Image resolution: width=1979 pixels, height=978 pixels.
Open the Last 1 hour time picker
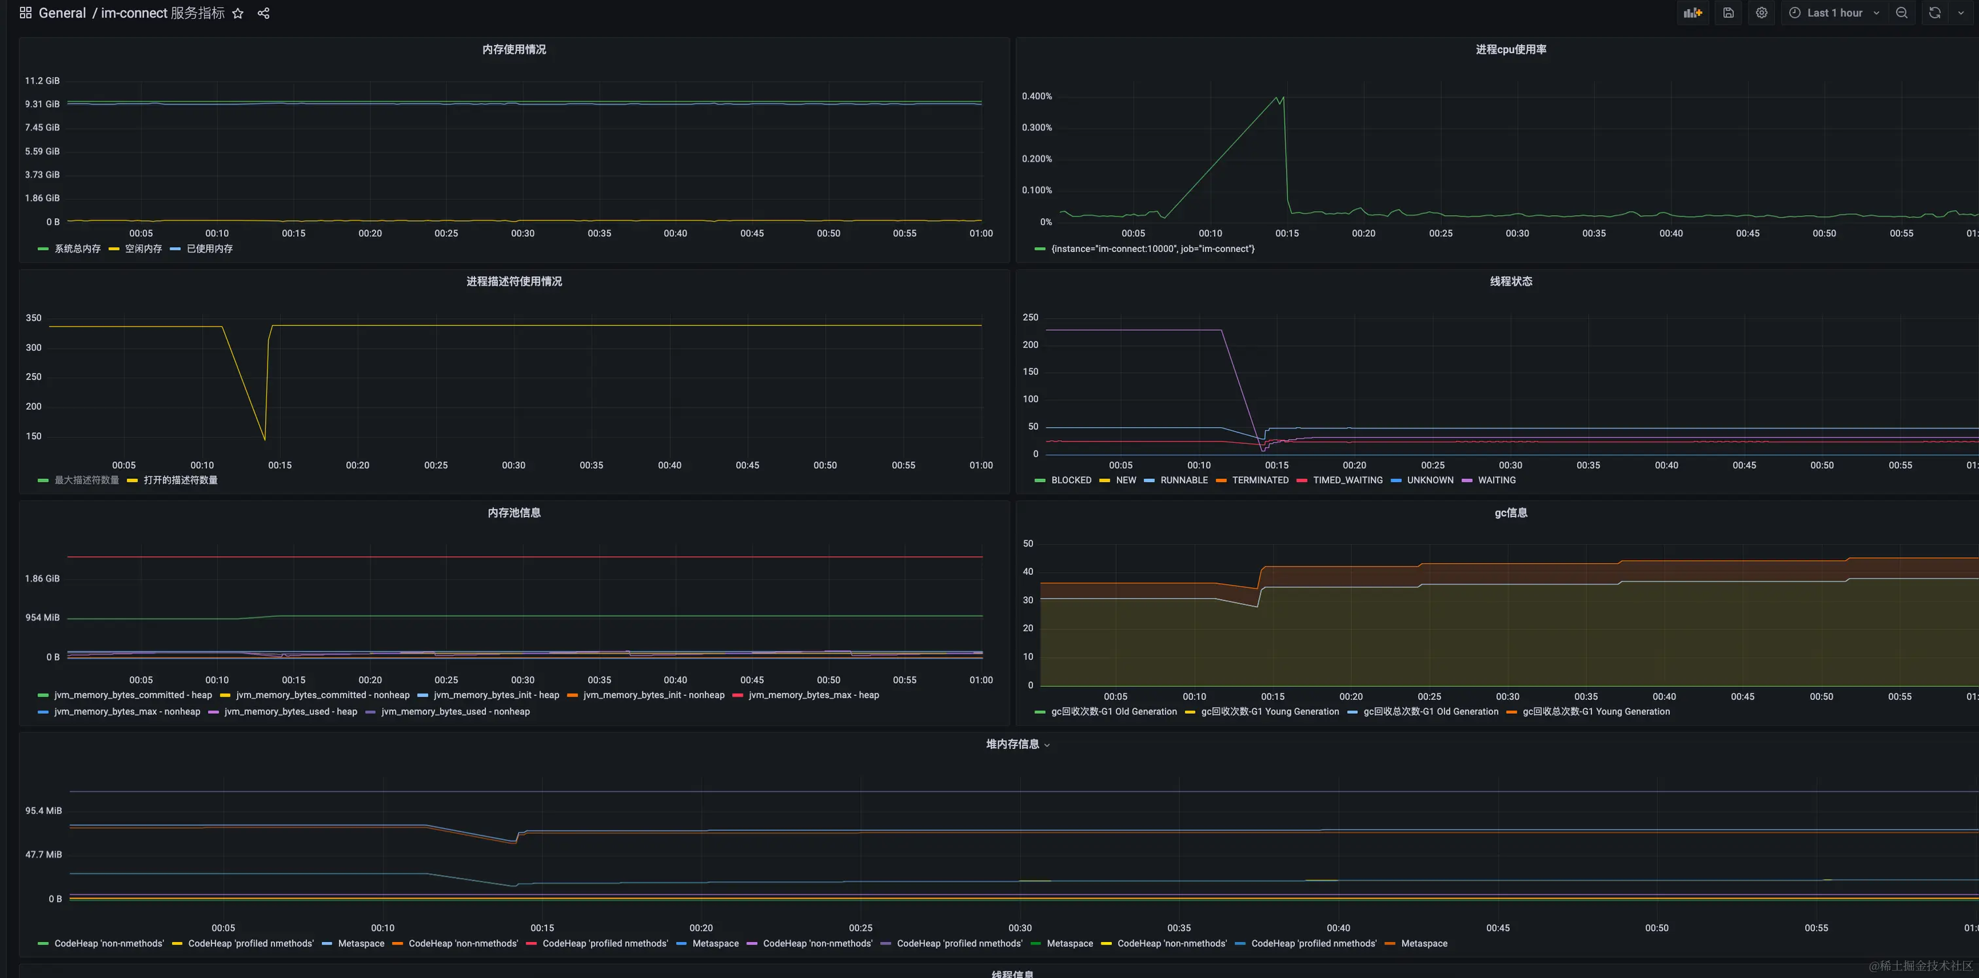tap(1834, 13)
